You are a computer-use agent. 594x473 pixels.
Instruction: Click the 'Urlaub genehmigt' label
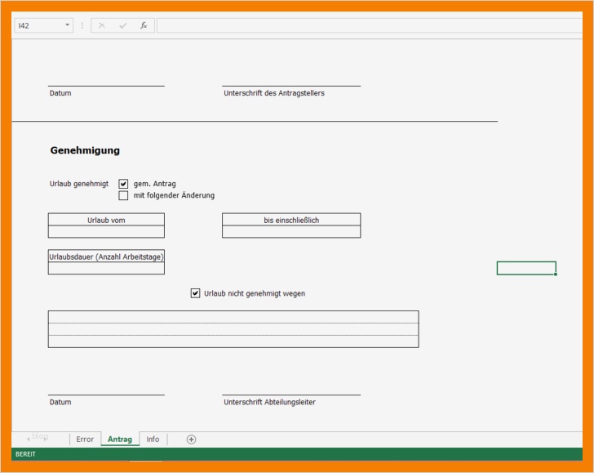tap(79, 184)
